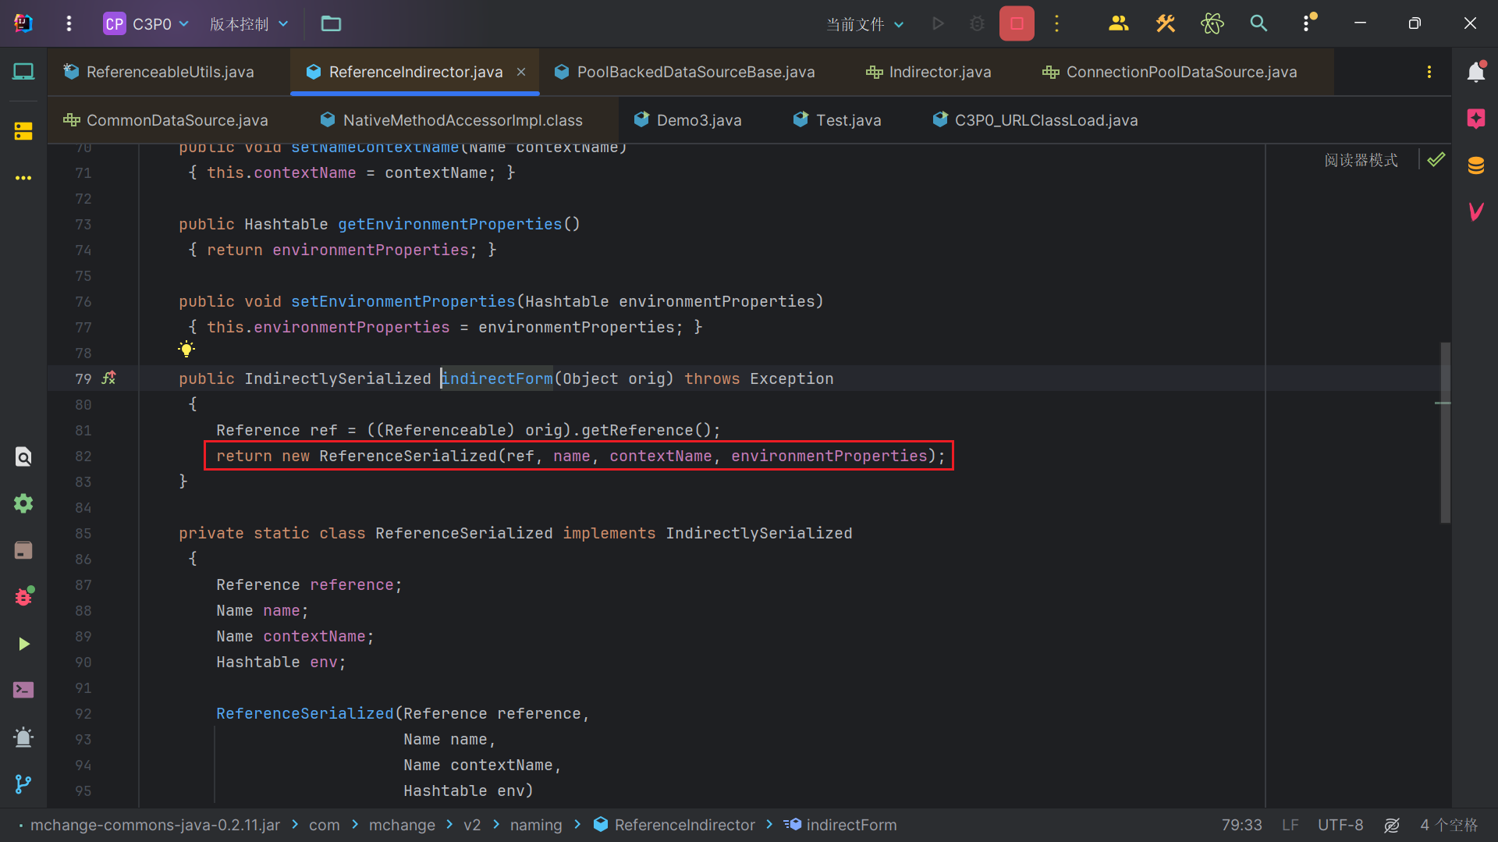Click the Run (play) button in toolbar
The height and width of the screenshot is (842, 1498).
939,24
